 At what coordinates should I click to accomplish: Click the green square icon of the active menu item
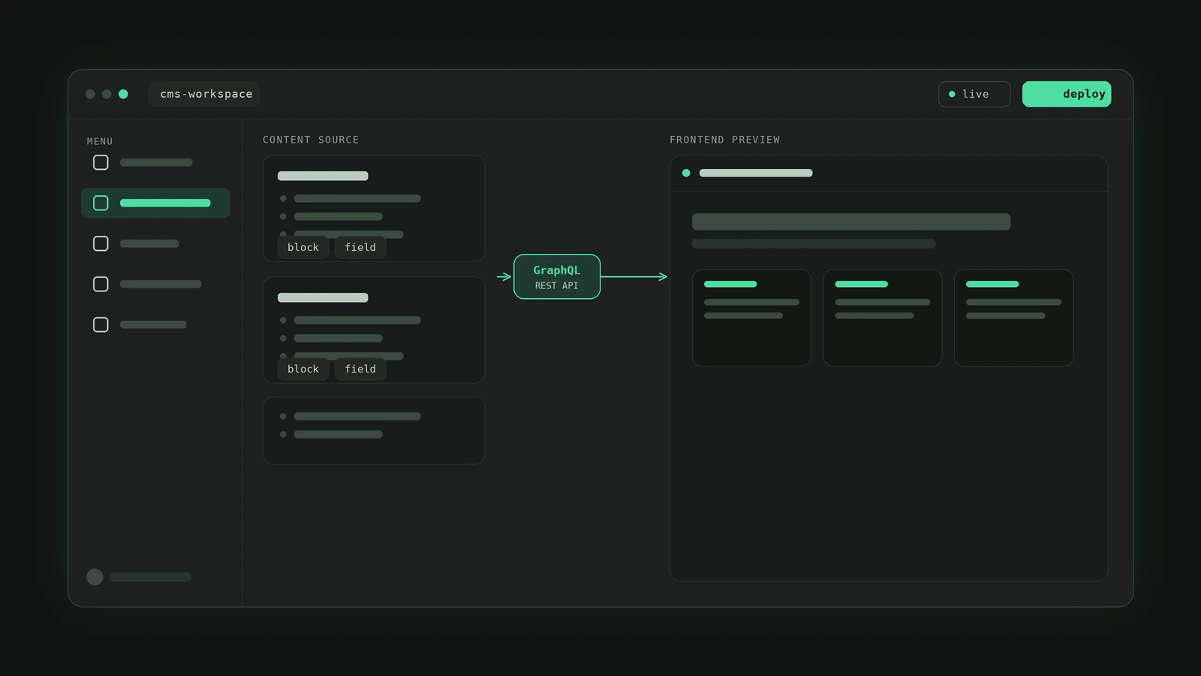pyautogui.click(x=101, y=203)
